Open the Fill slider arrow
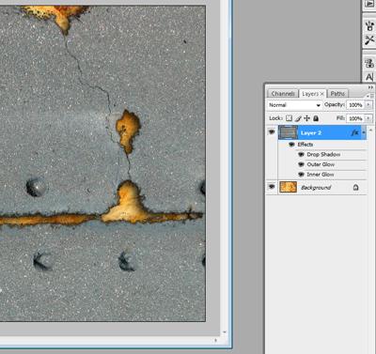Image resolution: width=376 pixels, height=354 pixels. tap(368, 118)
